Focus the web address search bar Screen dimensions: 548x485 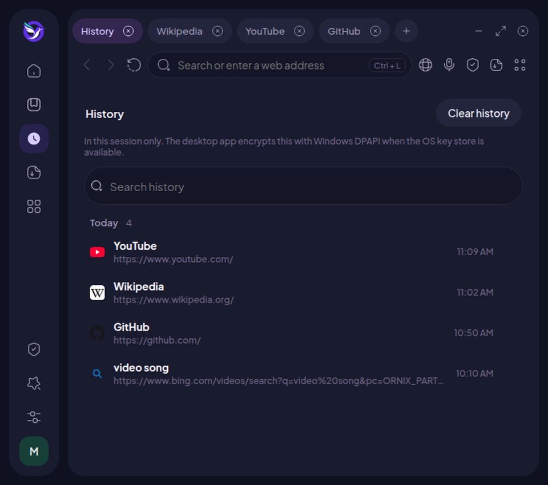(x=280, y=65)
